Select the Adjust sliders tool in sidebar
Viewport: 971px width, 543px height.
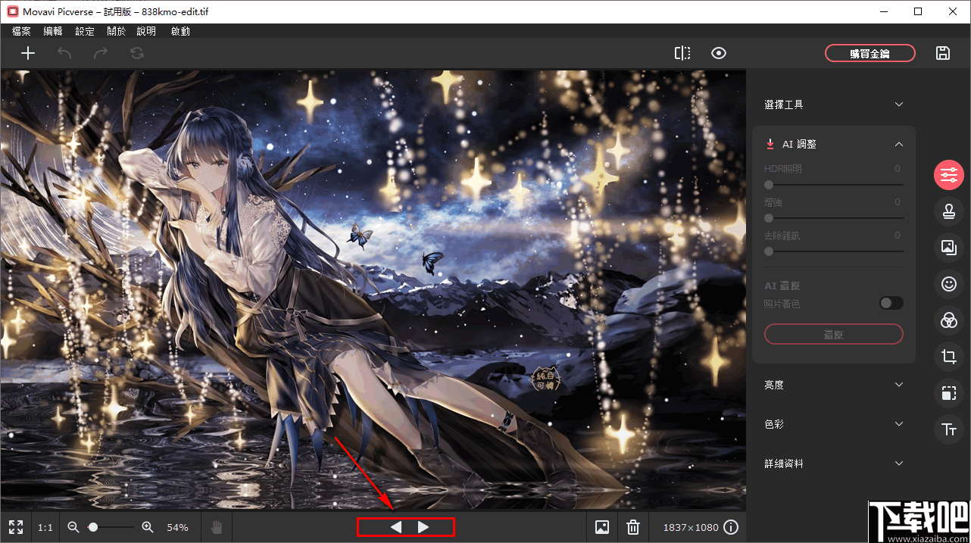pyautogui.click(x=948, y=176)
